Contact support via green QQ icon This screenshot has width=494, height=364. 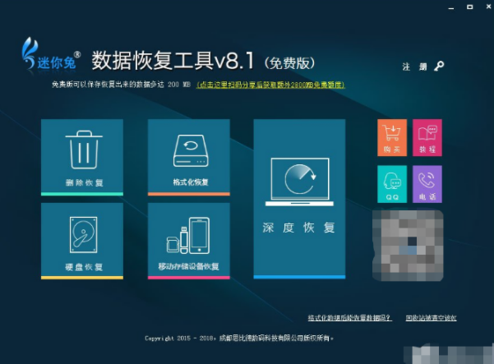point(392,184)
